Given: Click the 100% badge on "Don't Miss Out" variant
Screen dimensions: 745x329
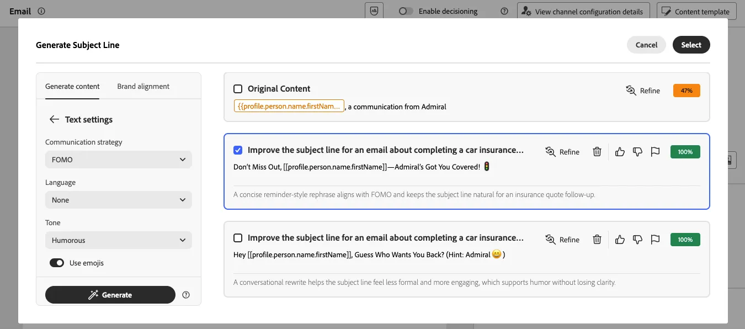Looking at the screenshot, I should click(685, 152).
